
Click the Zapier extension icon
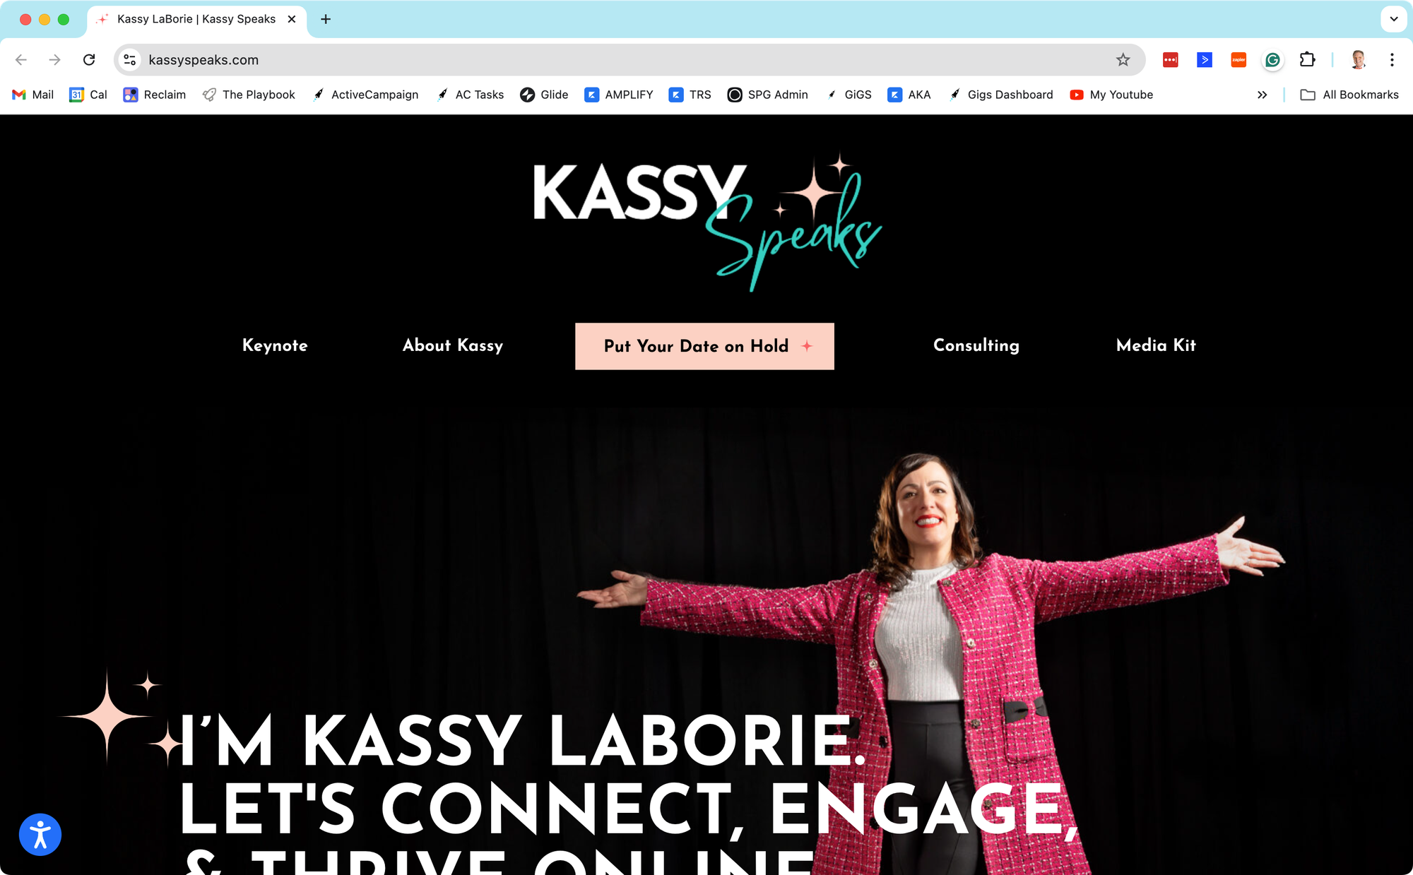[x=1238, y=60]
